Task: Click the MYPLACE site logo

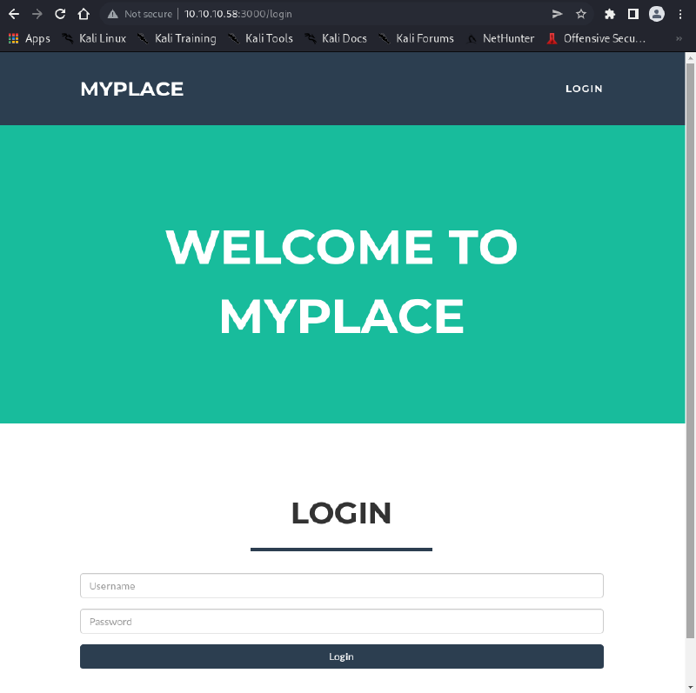Action: pyautogui.click(x=131, y=88)
